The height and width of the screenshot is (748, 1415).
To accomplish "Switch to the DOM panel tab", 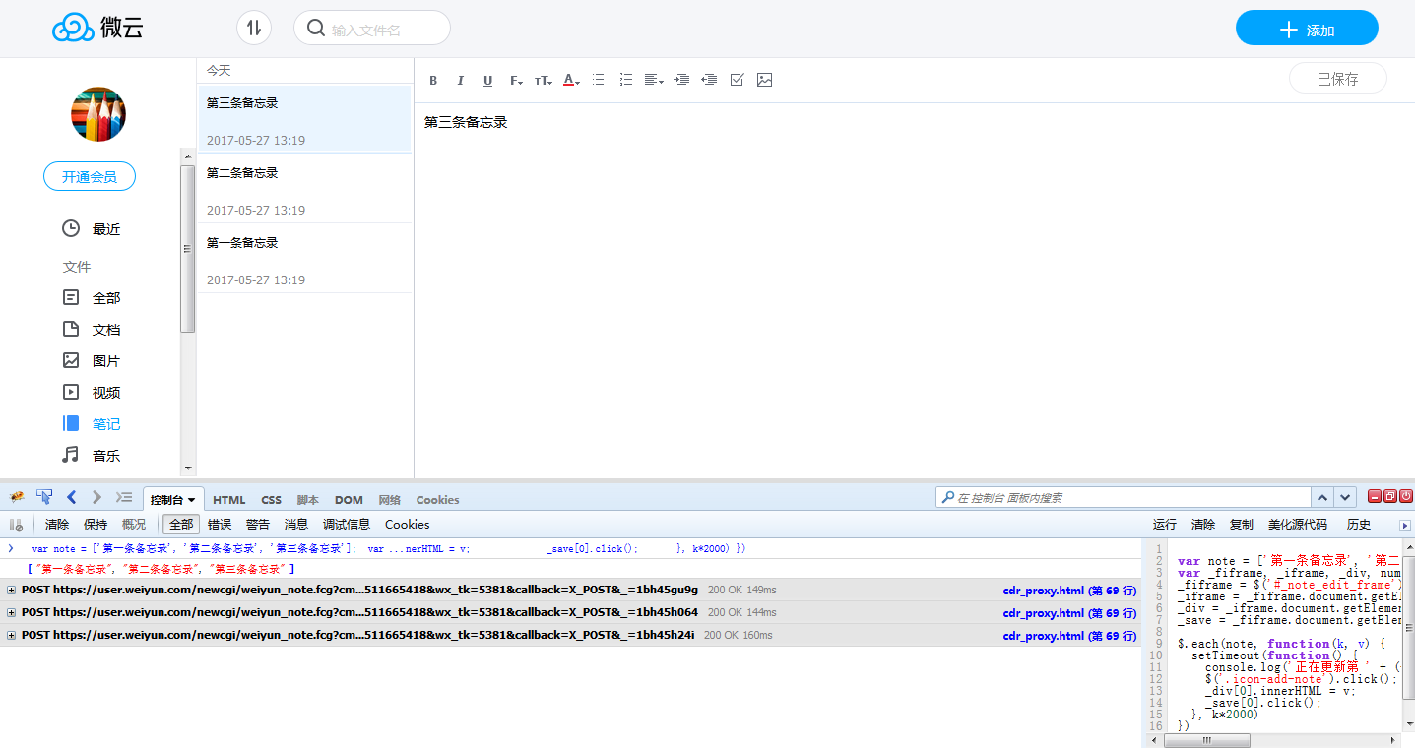I will click(x=349, y=500).
